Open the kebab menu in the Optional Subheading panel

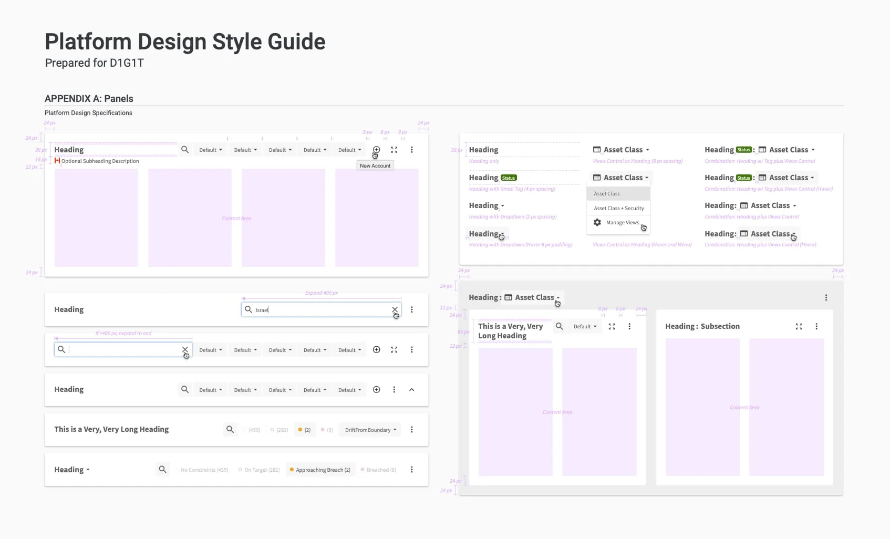[x=412, y=150]
